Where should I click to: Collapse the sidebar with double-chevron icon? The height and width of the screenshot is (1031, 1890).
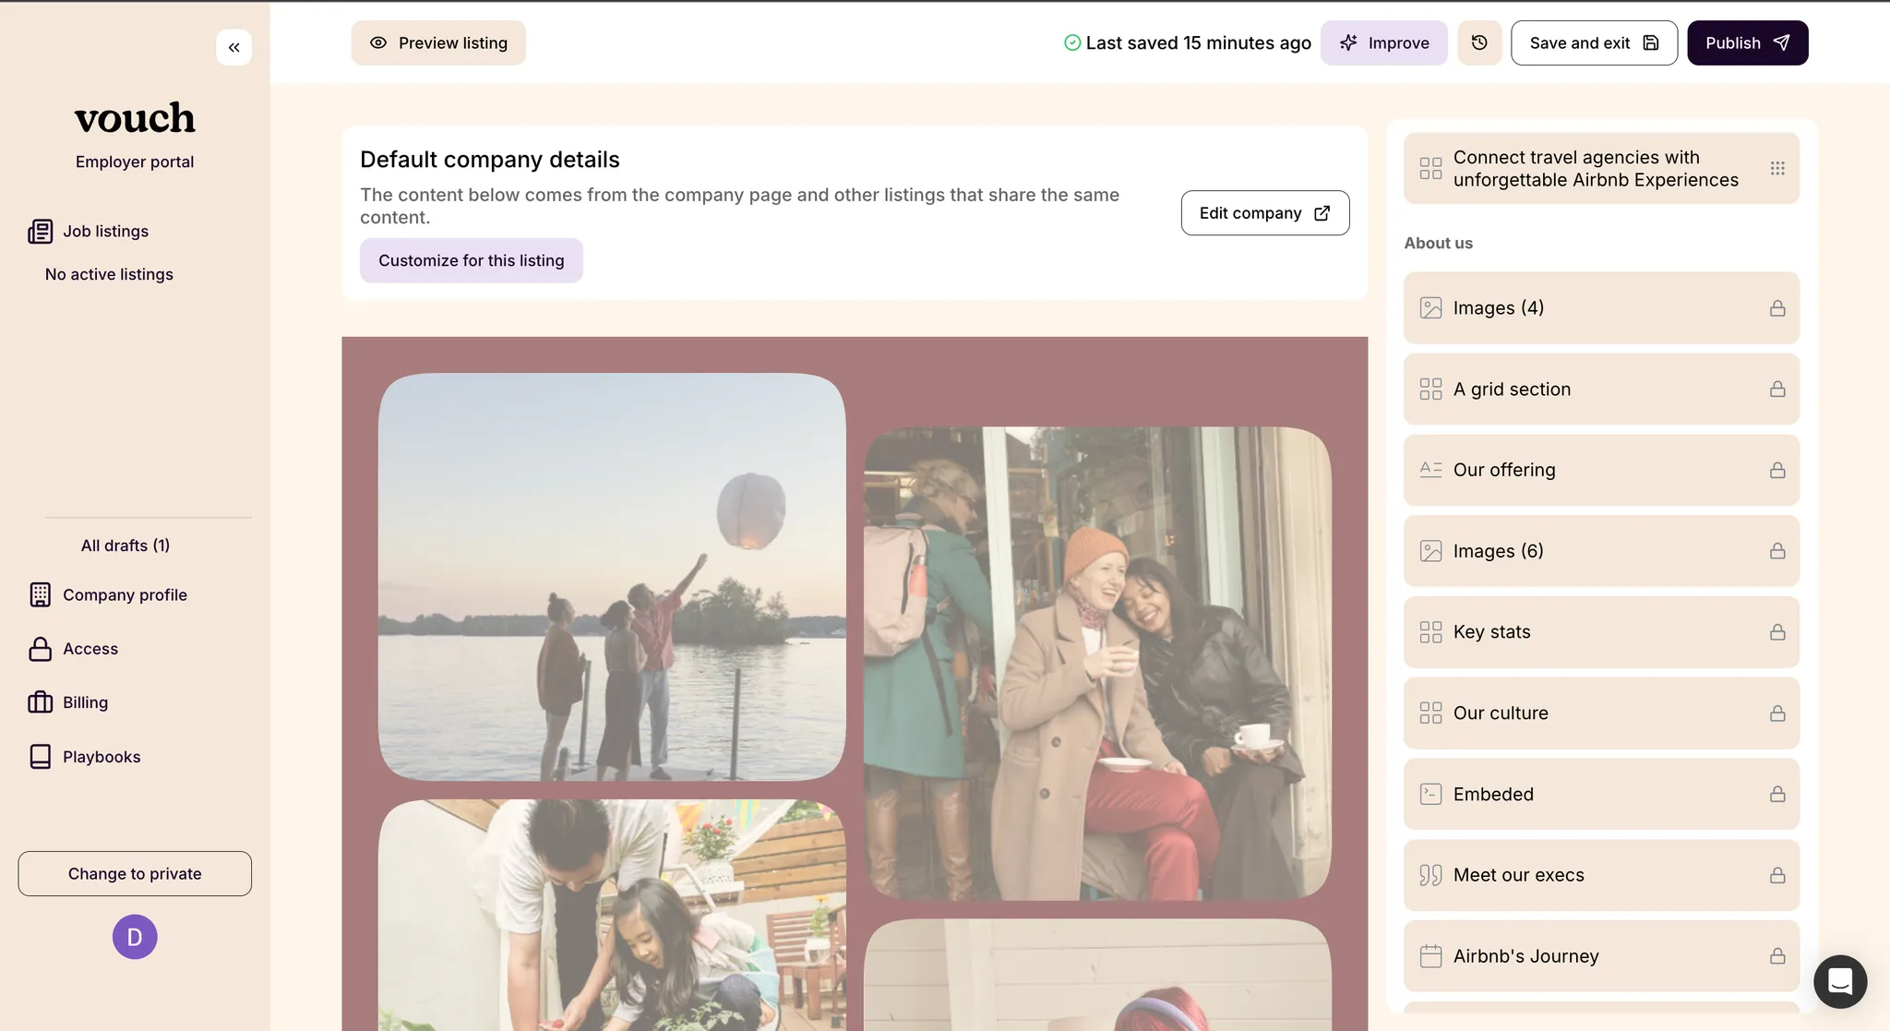[x=233, y=47]
